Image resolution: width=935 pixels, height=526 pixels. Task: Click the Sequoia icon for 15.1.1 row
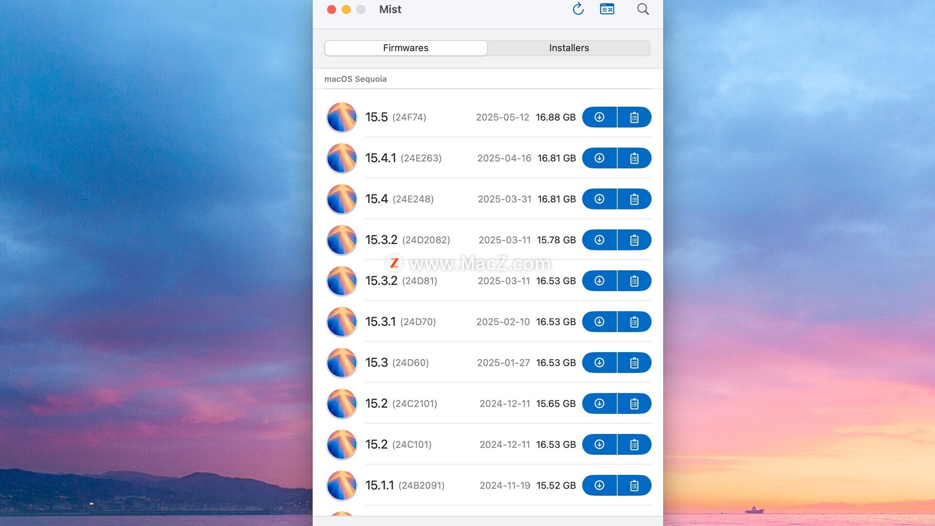pyautogui.click(x=342, y=486)
